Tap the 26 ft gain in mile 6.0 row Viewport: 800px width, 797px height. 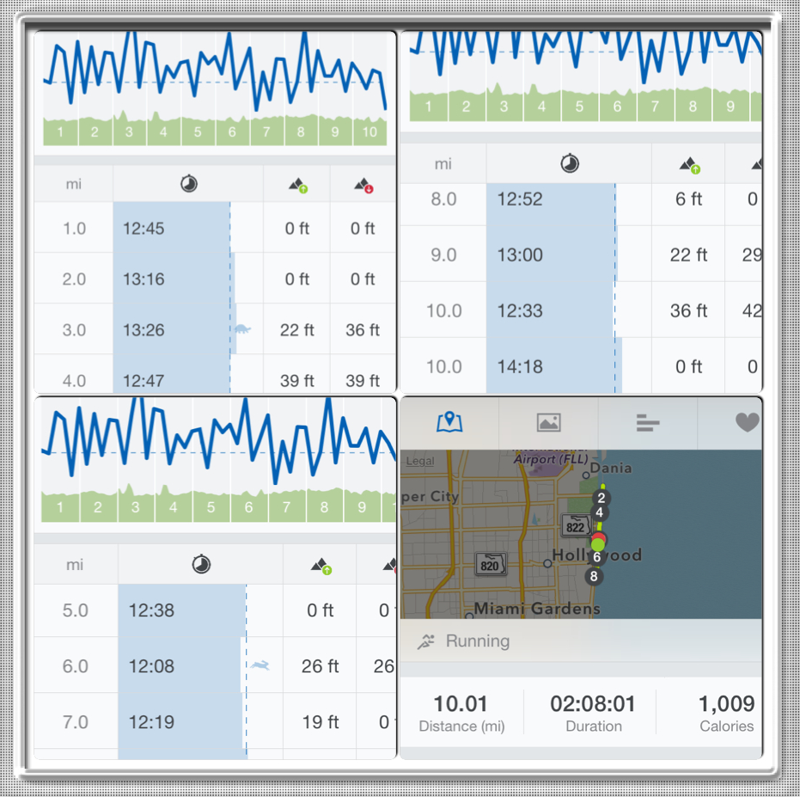pyautogui.click(x=320, y=665)
